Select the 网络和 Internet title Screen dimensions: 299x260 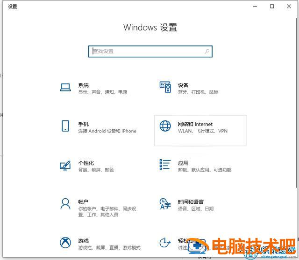(x=195, y=124)
